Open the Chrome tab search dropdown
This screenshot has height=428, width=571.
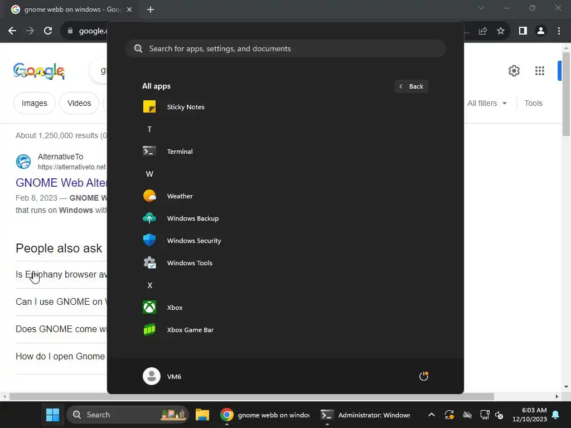[x=481, y=8]
